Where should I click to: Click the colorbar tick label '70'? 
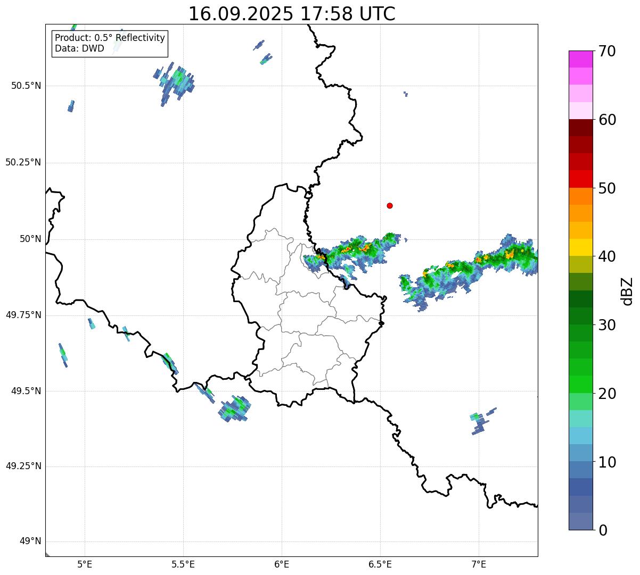607,52
